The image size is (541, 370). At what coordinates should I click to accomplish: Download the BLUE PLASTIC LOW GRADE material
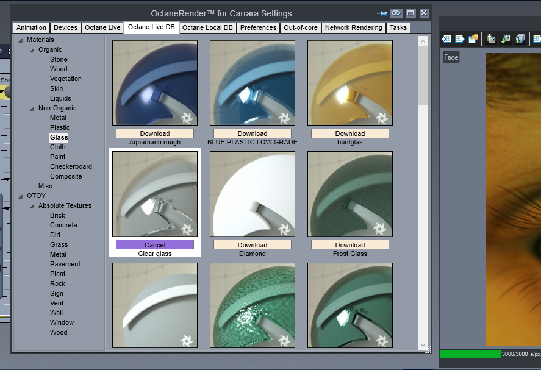(253, 133)
